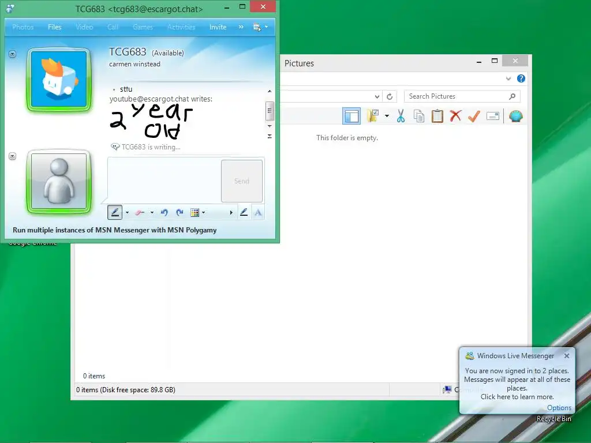This screenshot has height=443, width=591.
Task: Collapse the contact's display picture panel
Action: (13, 54)
